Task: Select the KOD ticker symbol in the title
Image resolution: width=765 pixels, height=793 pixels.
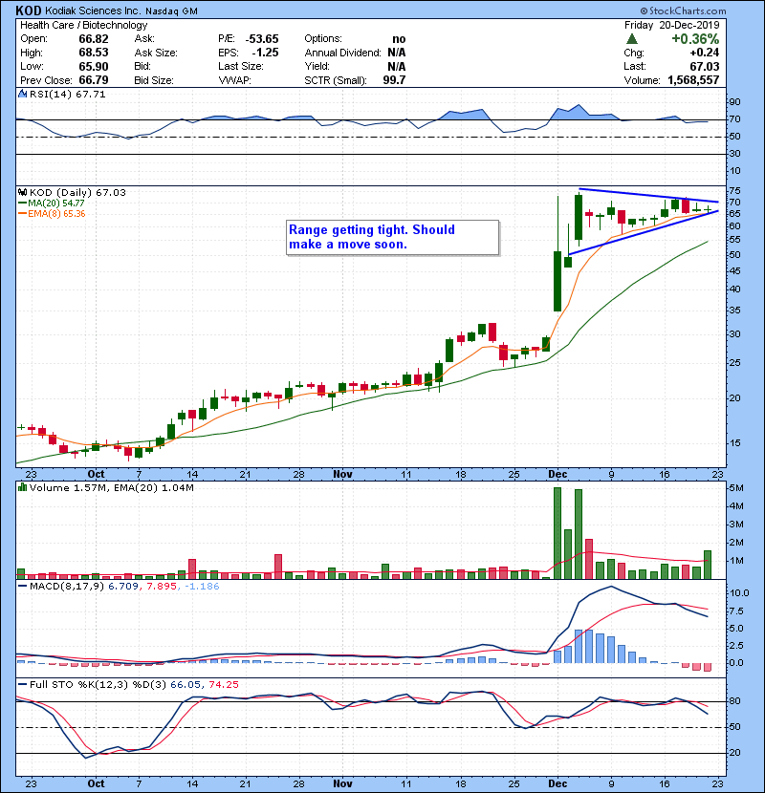Action: [x=29, y=11]
